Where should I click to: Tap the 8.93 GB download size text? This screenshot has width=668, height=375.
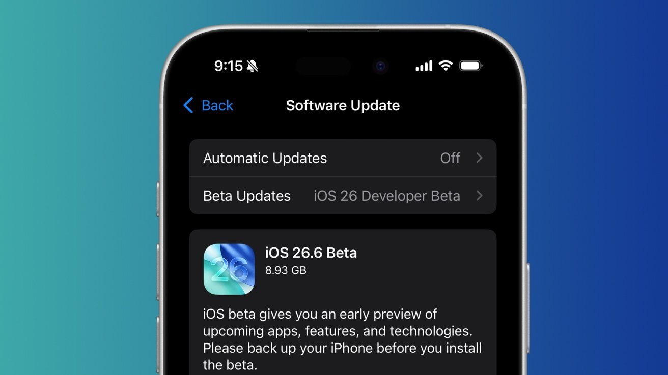point(286,270)
